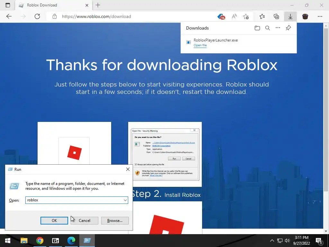The image size is (329, 247).
Task: Search downloads in the Downloads panel
Action: click(268, 28)
